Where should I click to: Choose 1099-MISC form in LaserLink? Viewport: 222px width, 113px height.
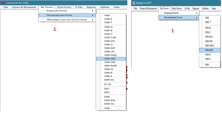(111, 55)
